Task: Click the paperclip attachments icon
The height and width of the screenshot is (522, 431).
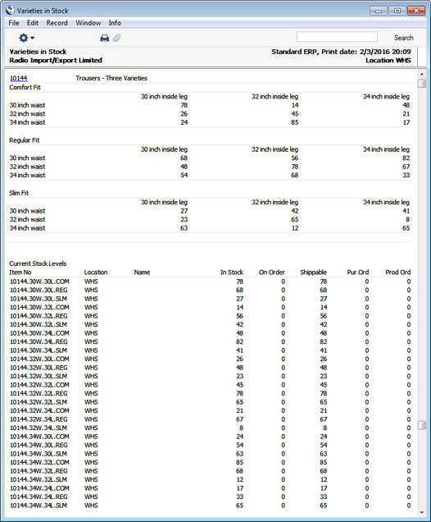Action: click(x=116, y=38)
